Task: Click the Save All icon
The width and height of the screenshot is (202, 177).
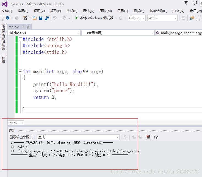Action: point(47,18)
